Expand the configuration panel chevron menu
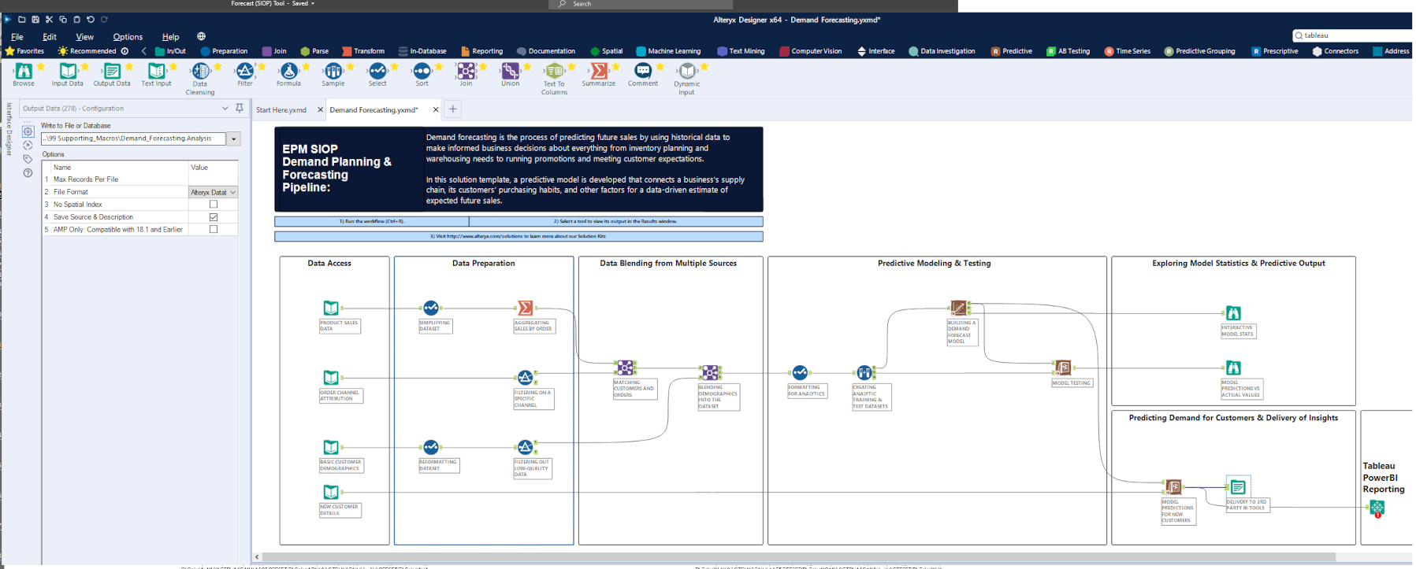 pos(225,109)
